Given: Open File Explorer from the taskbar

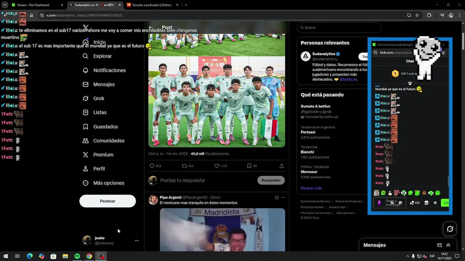Looking at the screenshot, I should click(x=65, y=256).
